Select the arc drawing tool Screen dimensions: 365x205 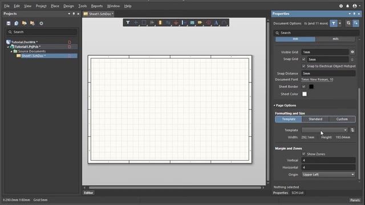(x=224, y=23)
